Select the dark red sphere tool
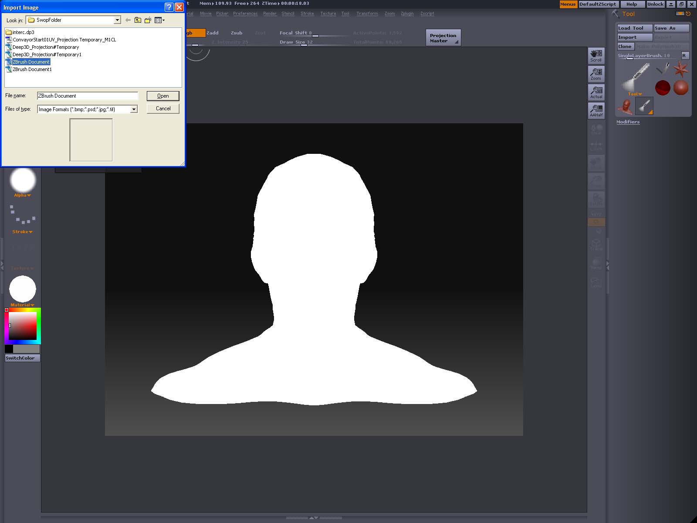The width and height of the screenshot is (697, 523). tap(662, 88)
